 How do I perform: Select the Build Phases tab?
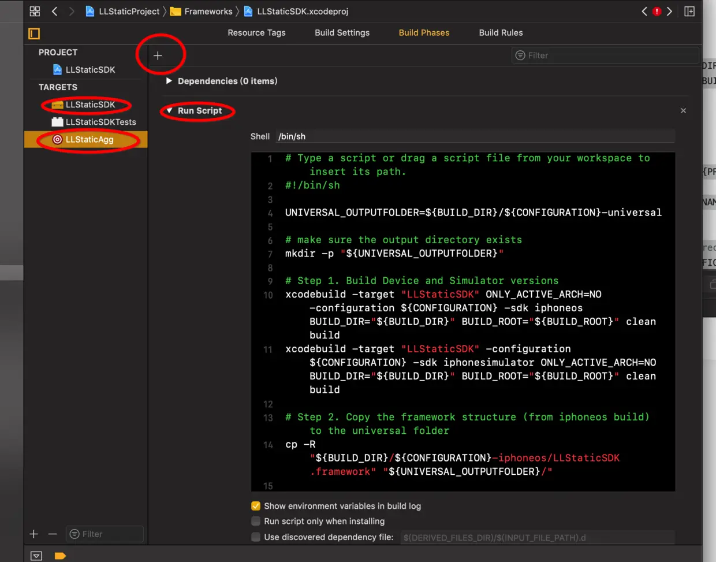pos(424,33)
